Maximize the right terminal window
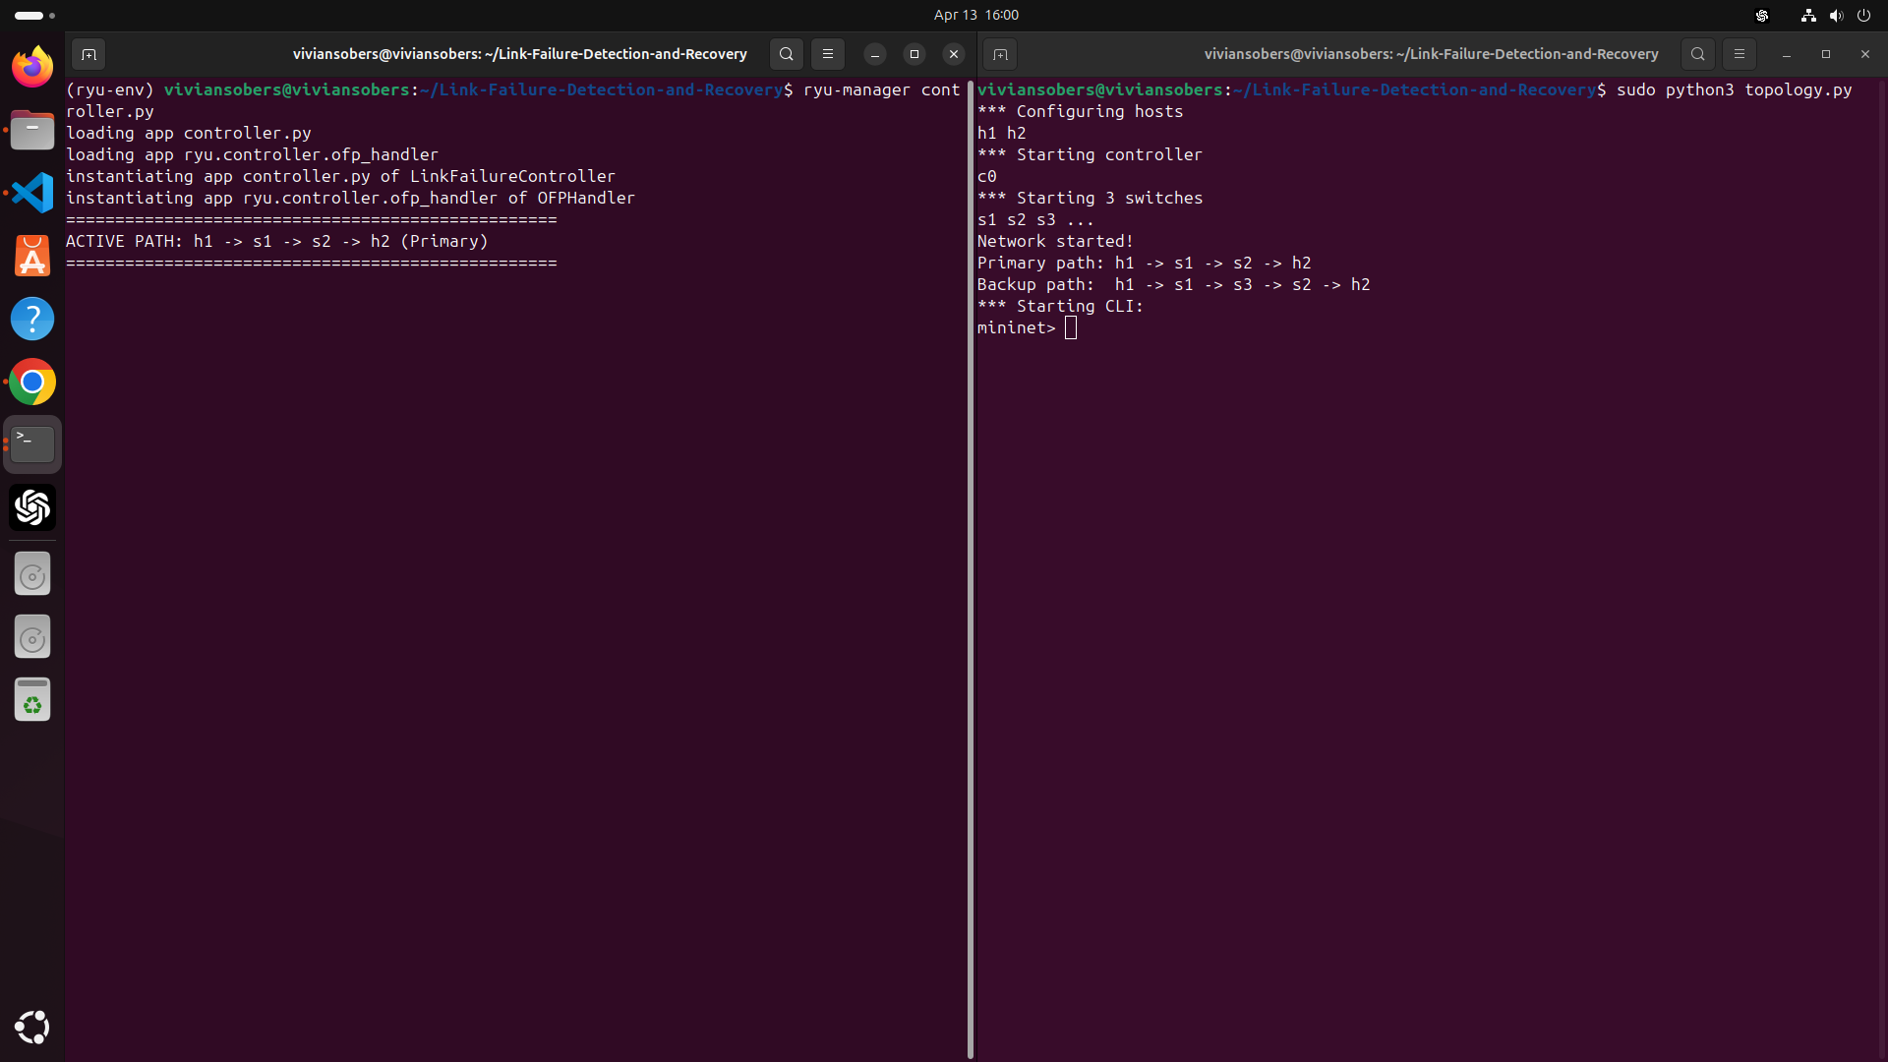 [1826, 54]
